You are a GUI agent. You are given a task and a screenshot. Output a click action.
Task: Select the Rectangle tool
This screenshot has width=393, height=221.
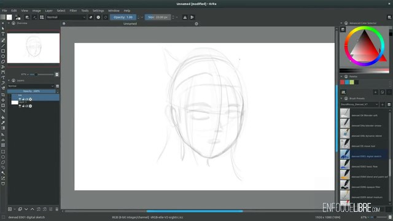[x=3, y=51]
